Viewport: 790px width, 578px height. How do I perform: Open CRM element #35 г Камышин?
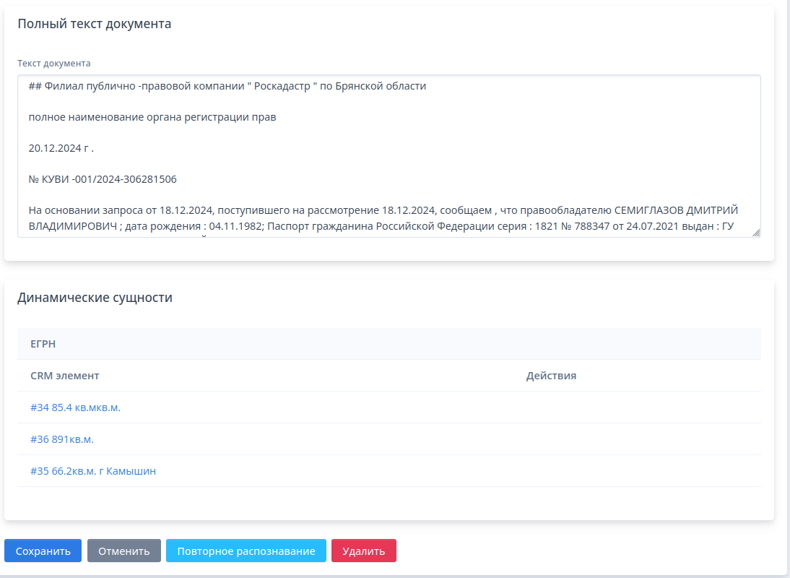[x=93, y=471]
